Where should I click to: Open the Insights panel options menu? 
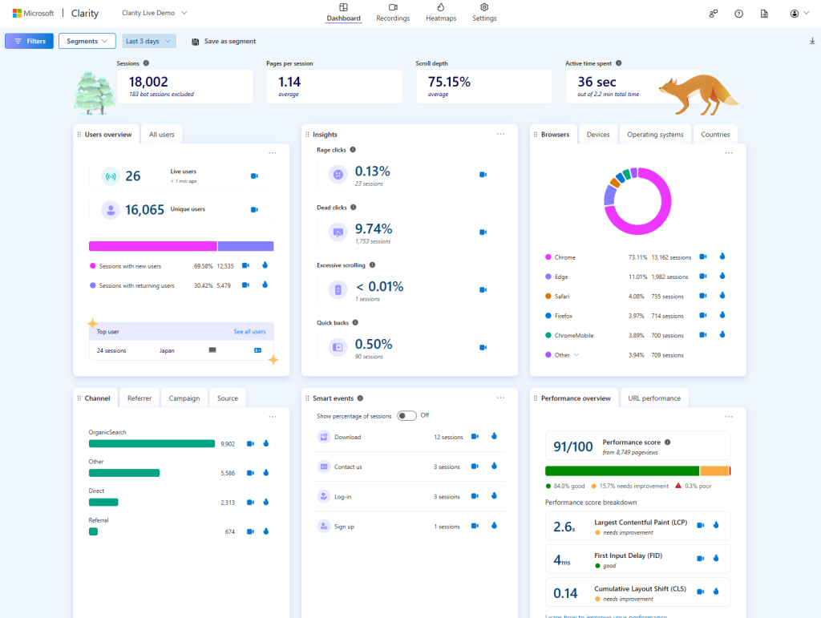point(500,134)
